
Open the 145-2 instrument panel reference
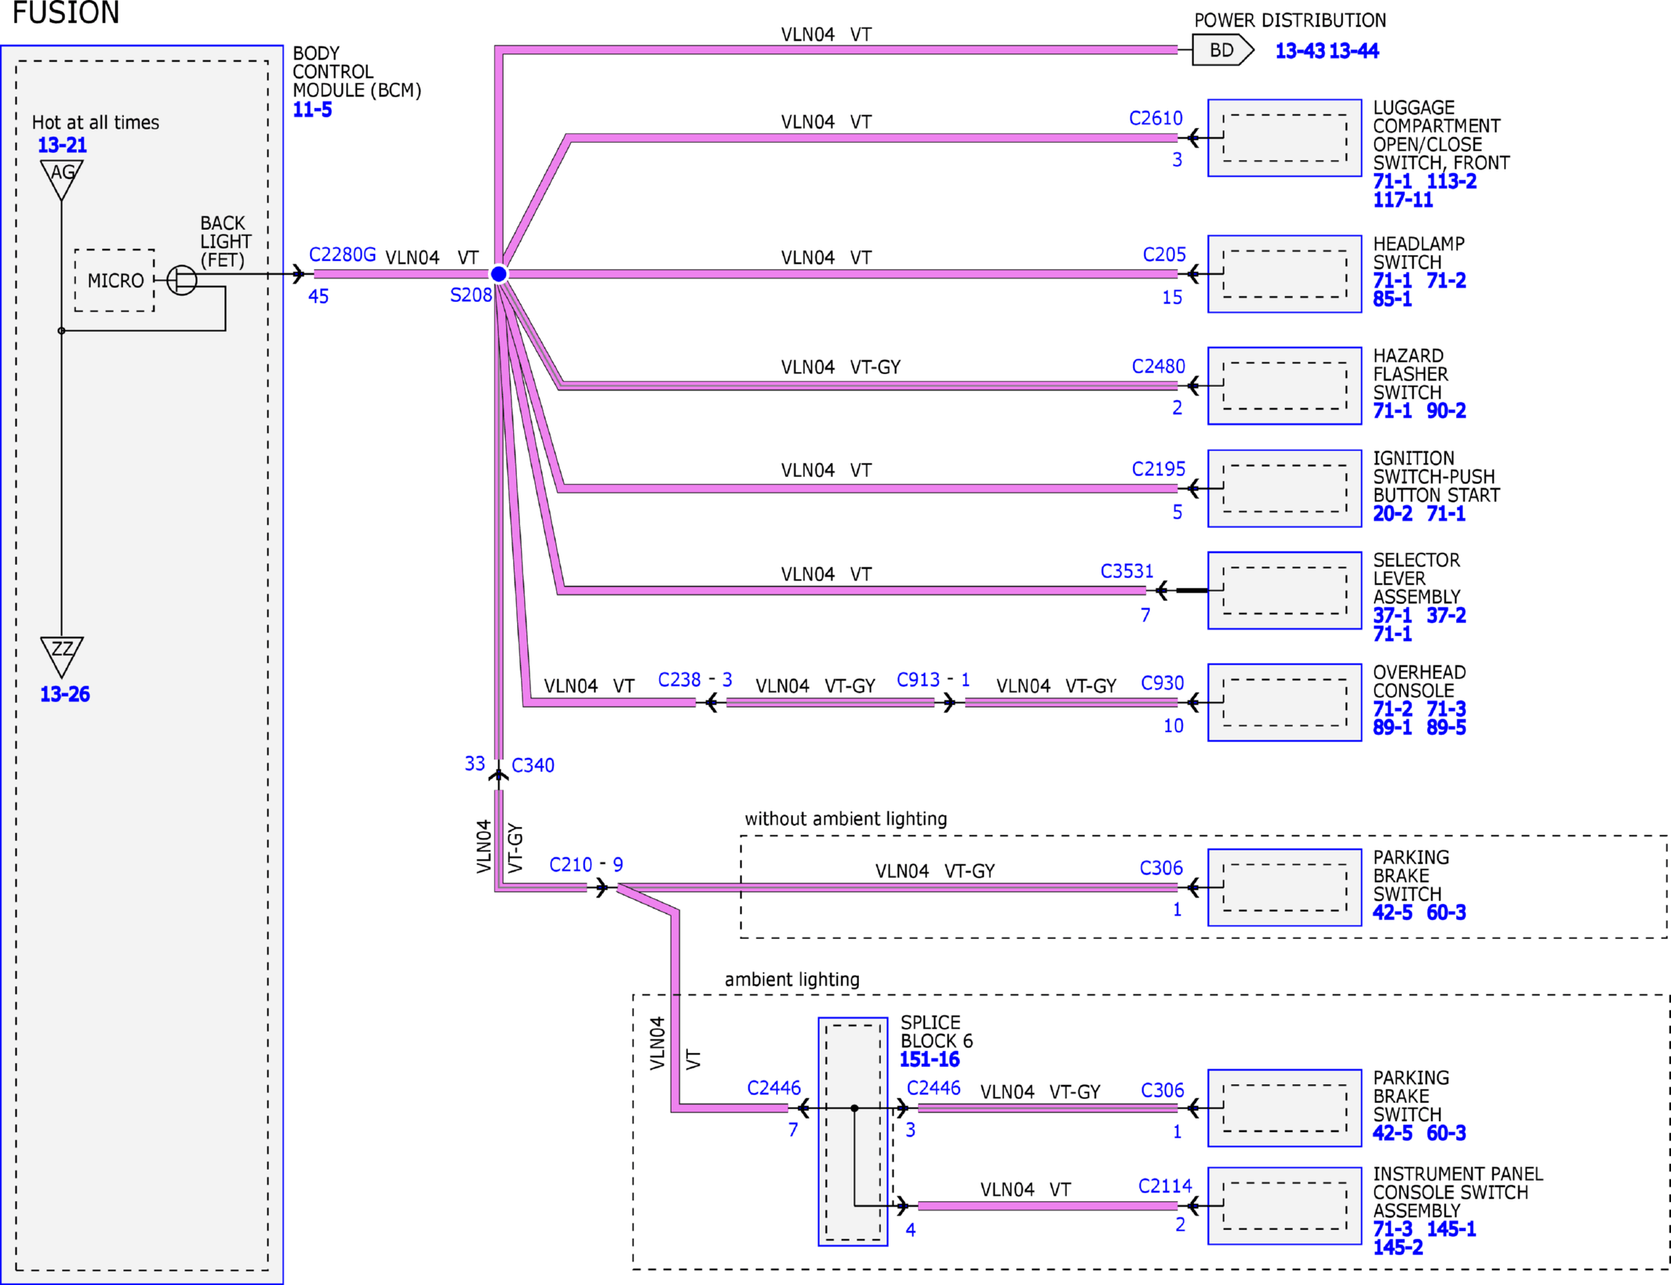[x=1398, y=1247]
